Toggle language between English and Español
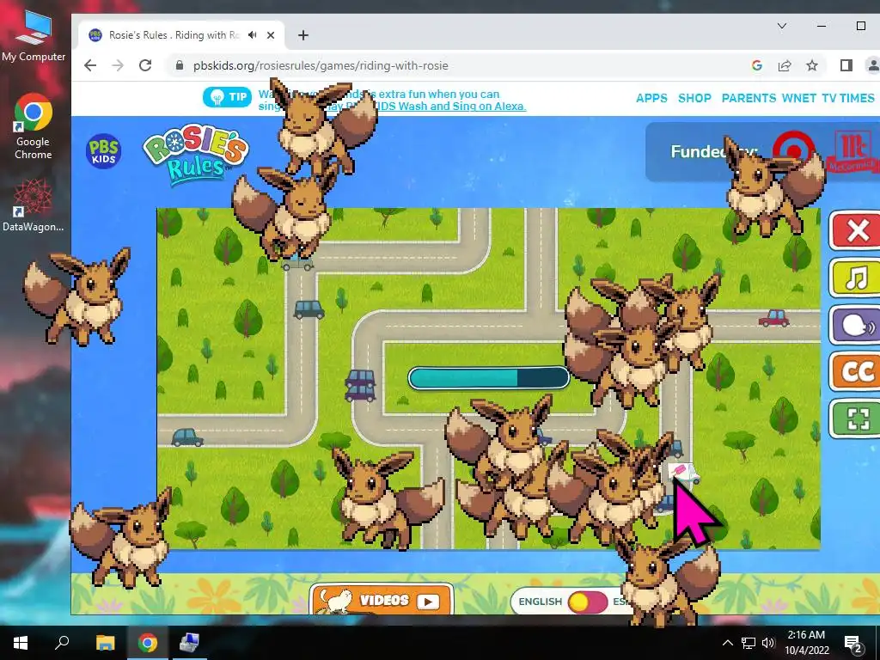This screenshot has height=660, width=880. (x=587, y=602)
